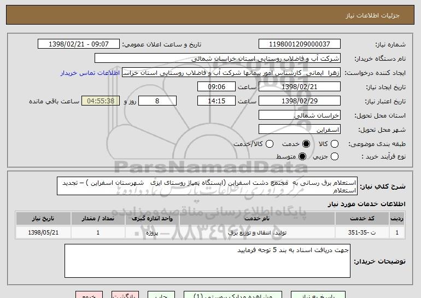
Task: Open مشاهده مدارک پیوستی (1) button
Action: click(233, 295)
